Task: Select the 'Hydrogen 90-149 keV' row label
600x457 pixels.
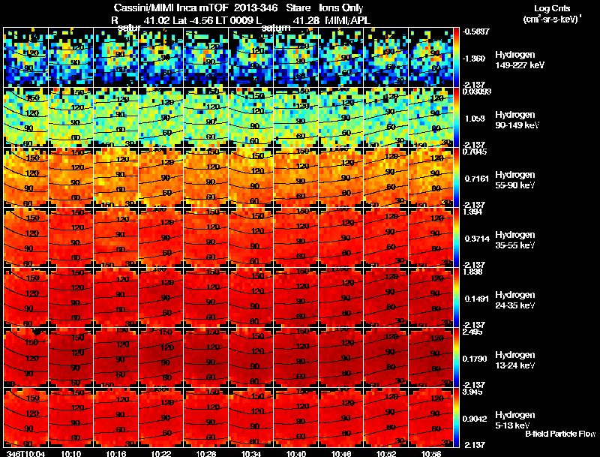Action: [x=517, y=120]
